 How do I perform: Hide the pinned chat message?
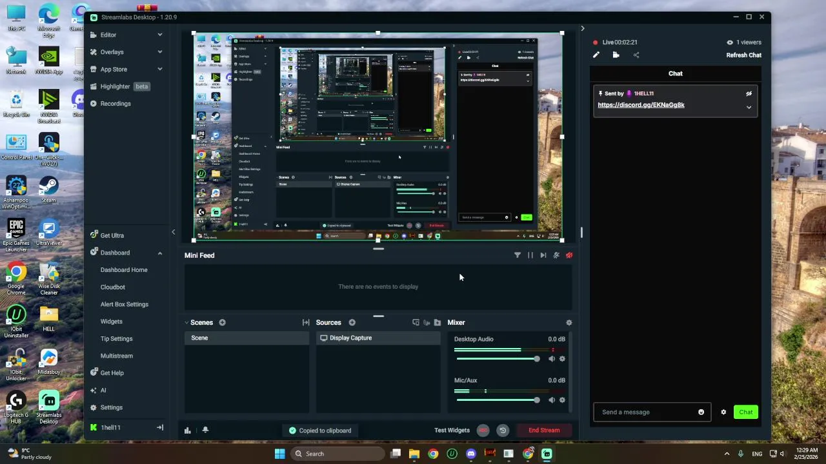coord(749,94)
